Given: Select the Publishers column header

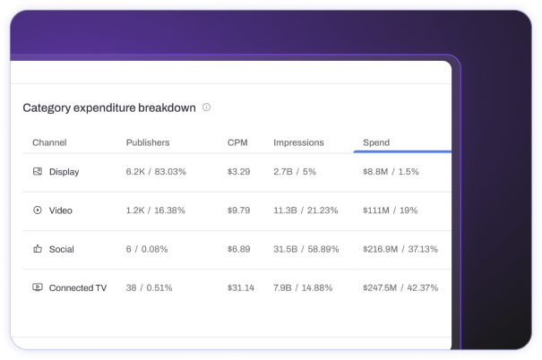Looking at the screenshot, I should click(x=148, y=142).
